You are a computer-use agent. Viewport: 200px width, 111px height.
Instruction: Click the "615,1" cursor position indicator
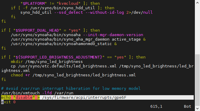[x=156, y=107]
